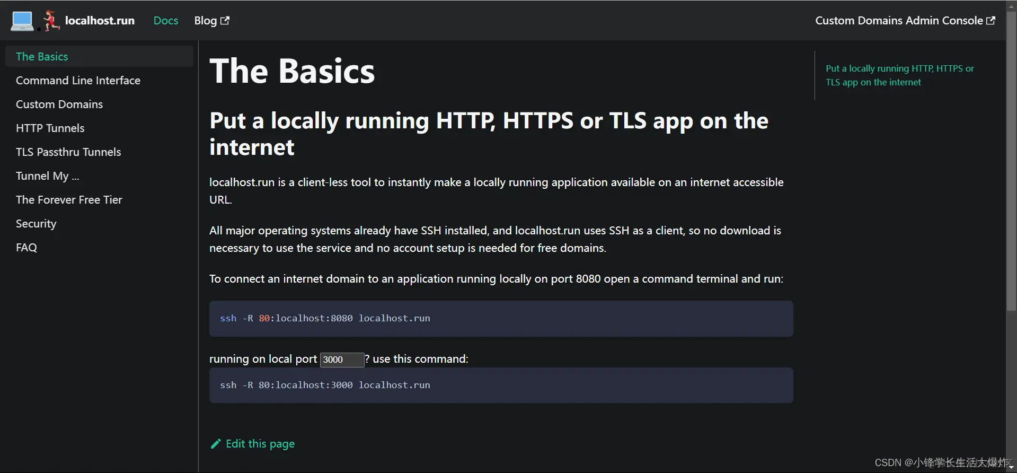Open Tunnel My ... sidebar page
This screenshot has width=1017, height=473.
[99, 176]
